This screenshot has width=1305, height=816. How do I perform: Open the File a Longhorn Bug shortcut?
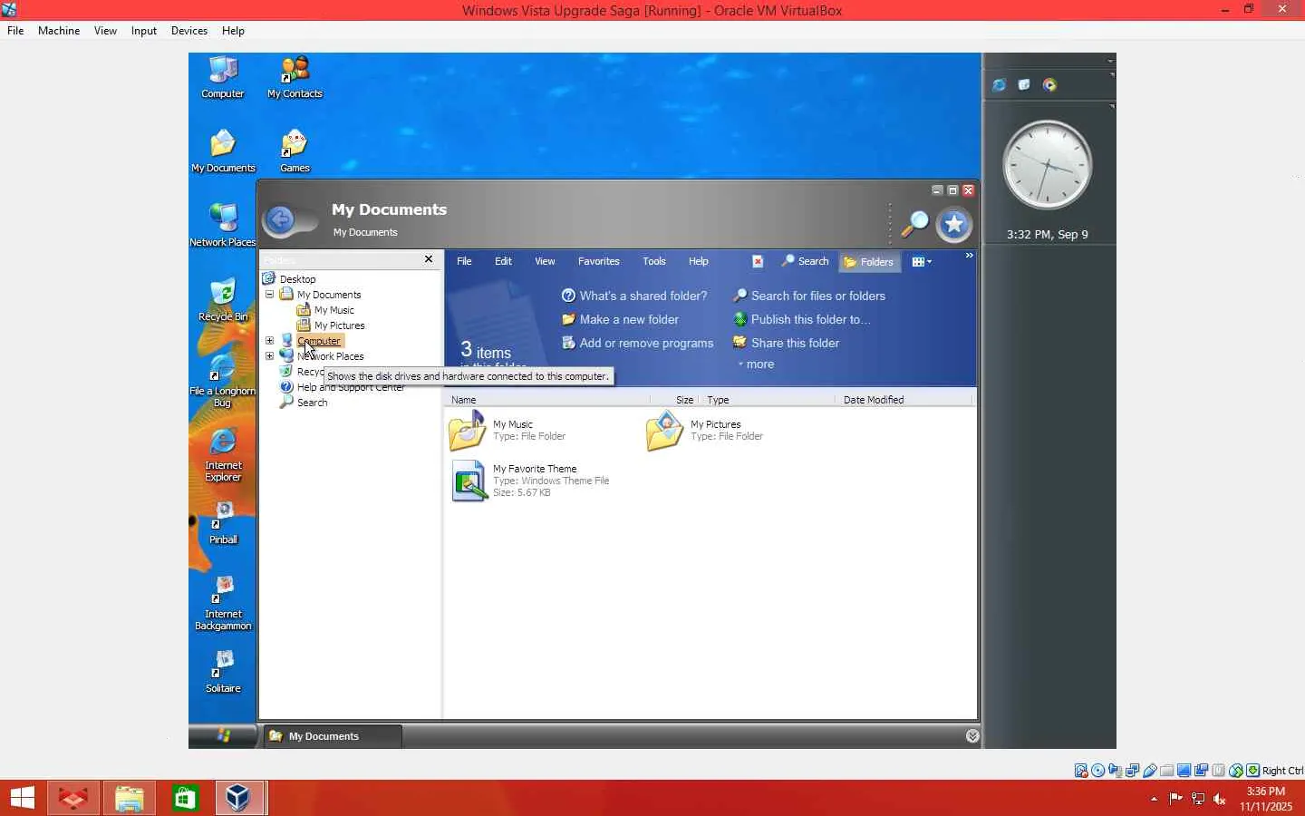click(x=223, y=381)
